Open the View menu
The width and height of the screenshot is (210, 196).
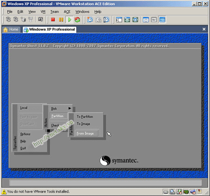tap(32, 12)
